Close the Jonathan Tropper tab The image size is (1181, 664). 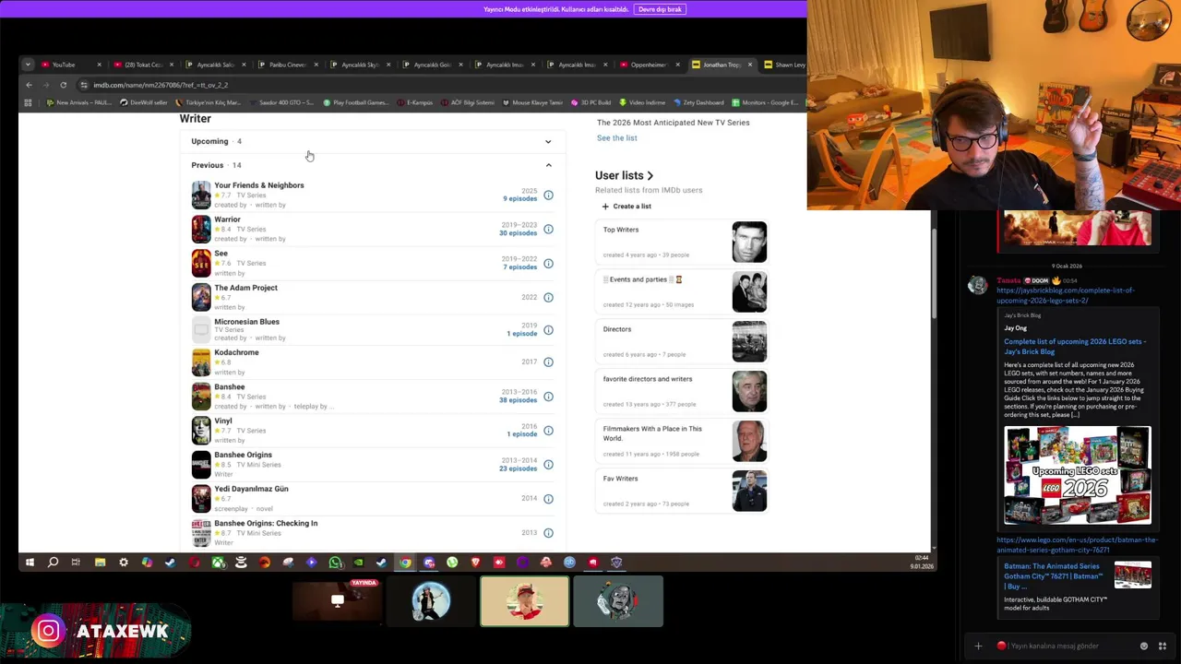click(x=750, y=65)
